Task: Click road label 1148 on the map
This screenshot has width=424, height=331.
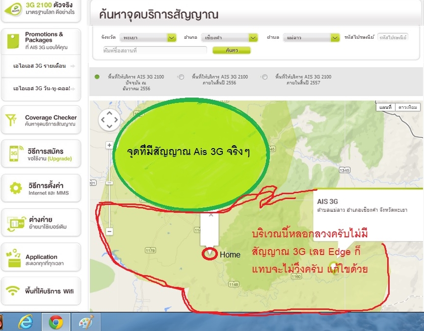Action: tap(234, 284)
